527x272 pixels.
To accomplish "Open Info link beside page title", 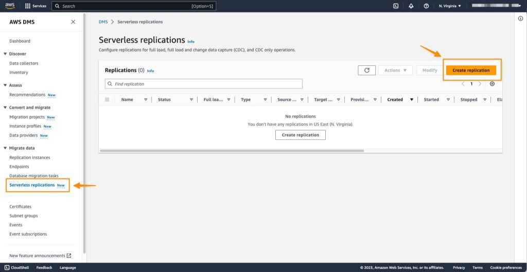I will point(191,42).
